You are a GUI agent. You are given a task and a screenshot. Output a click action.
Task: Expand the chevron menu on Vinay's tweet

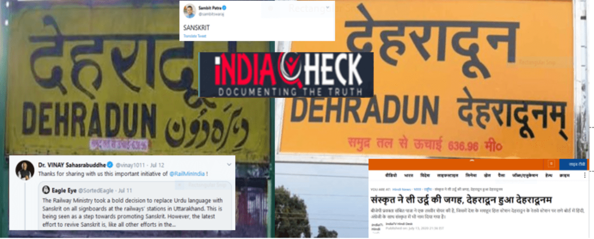[229, 164]
